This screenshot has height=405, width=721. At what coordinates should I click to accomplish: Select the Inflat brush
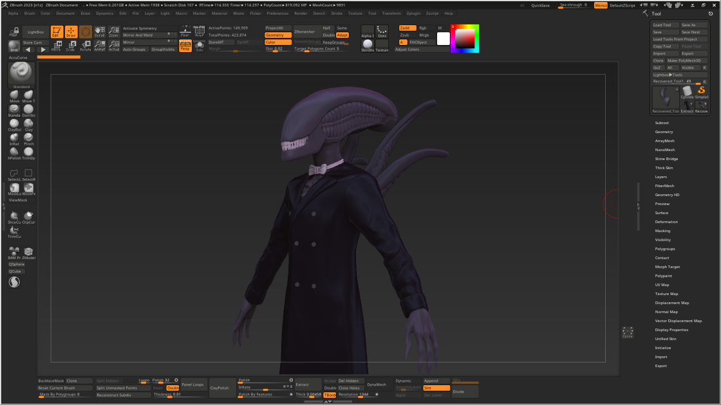pyautogui.click(x=14, y=139)
